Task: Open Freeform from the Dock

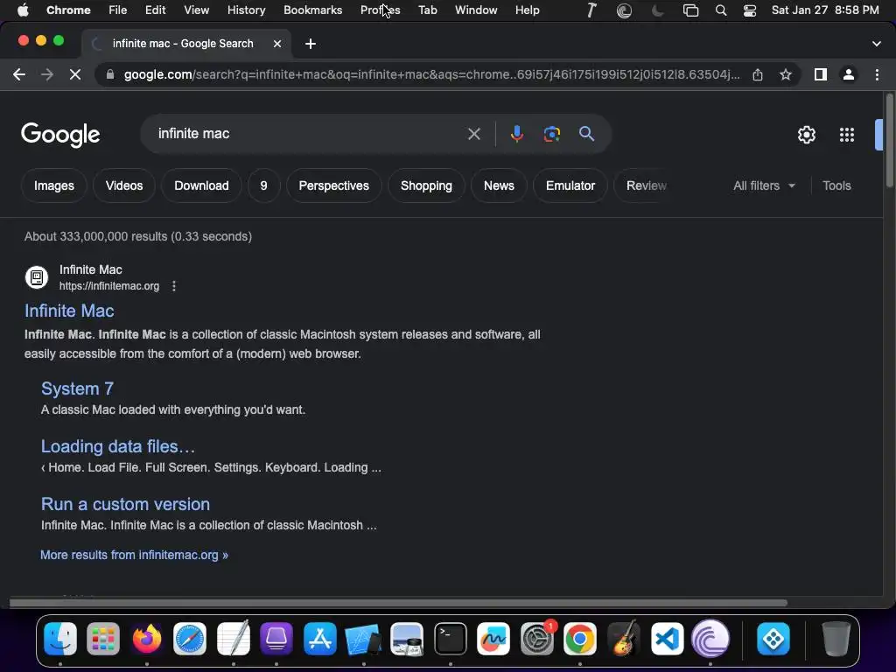Action: pyautogui.click(x=493, y=638)
